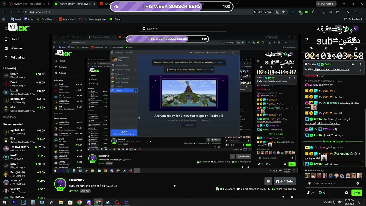Image resolution: width=366 pixels, height=206 pixels.
Task: Click Ask Google in the address bar
Action: pos(263,12)
